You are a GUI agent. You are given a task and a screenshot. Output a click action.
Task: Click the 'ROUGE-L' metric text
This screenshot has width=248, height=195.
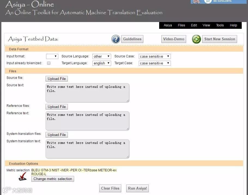(39, 174)
